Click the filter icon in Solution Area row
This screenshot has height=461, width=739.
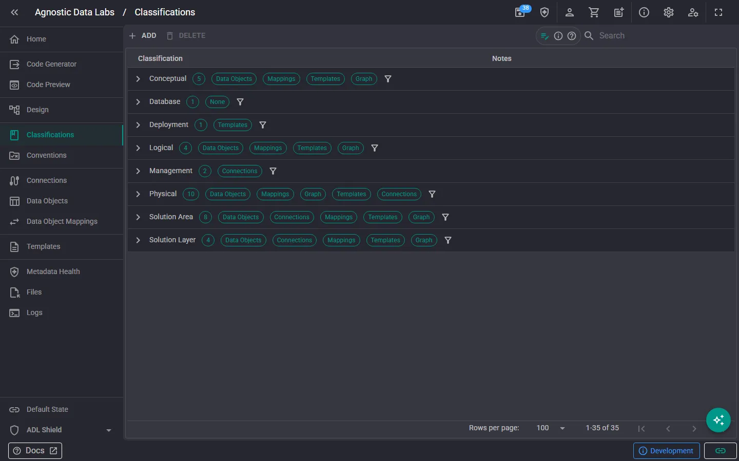[445, 217]
